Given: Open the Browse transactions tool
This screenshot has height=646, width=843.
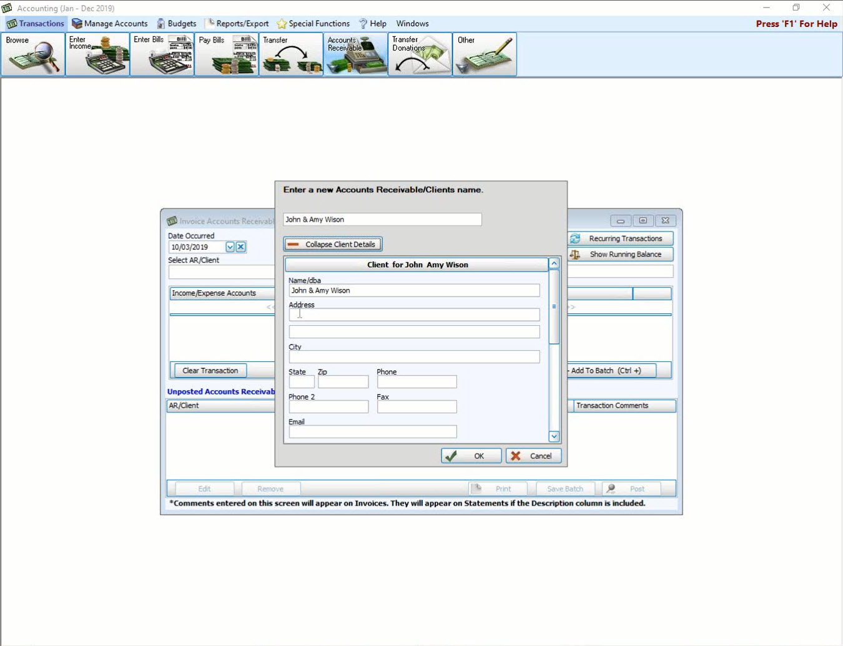Looking at the screenshot, I should point(32,54).
